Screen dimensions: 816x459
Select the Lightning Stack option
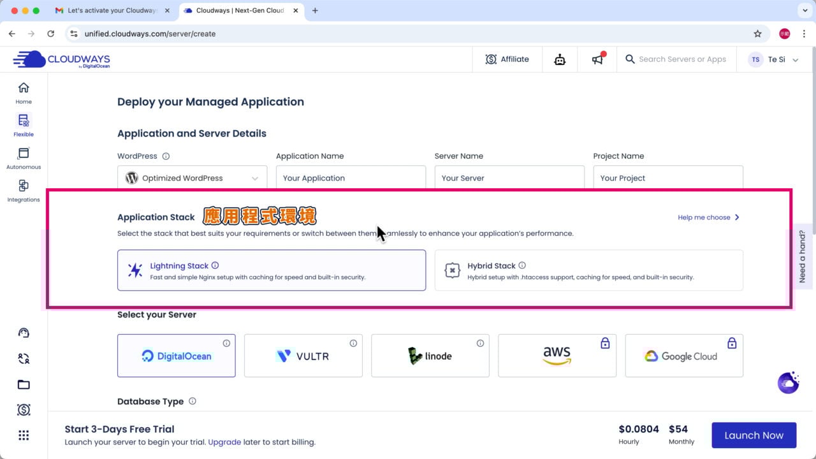[272, 270]
